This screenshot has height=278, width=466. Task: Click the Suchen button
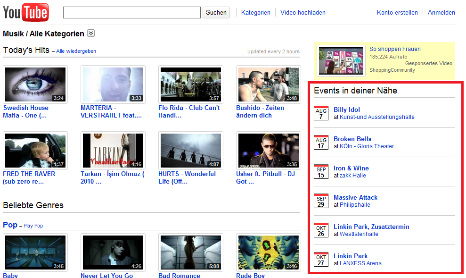pyautogui.click(x=216, y=12)
